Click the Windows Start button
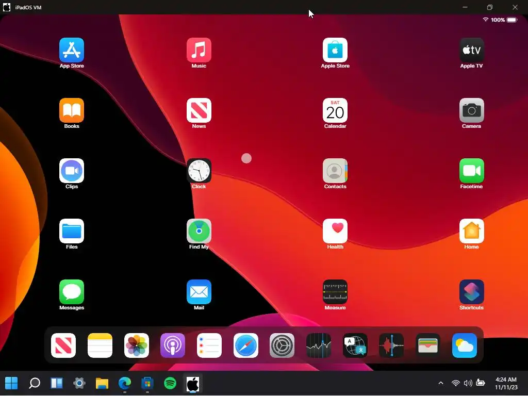The height and width of the screenshot is (396, 528). click(11, 383)
